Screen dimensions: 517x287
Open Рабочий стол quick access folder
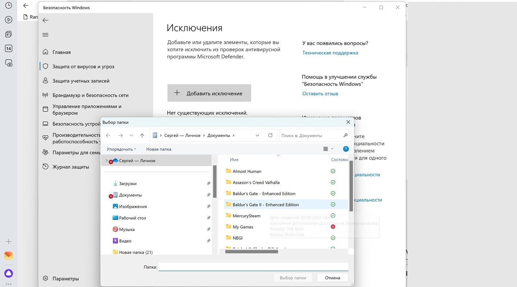coord(132,218)
